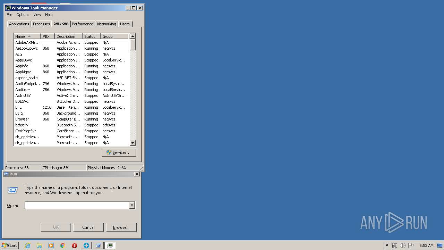This screenshot has height=250, width=444.
Task: Sort services by Status column
Action: click(92, 36)
